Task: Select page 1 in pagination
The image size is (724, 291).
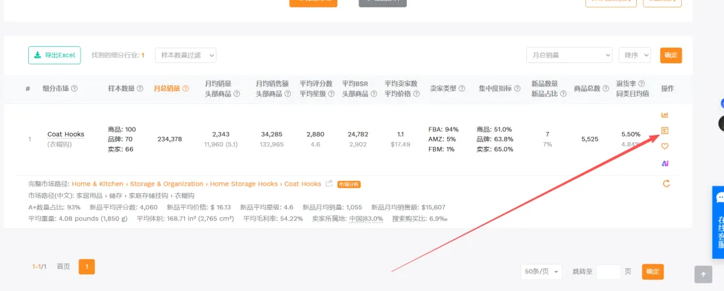Action: 86,266
